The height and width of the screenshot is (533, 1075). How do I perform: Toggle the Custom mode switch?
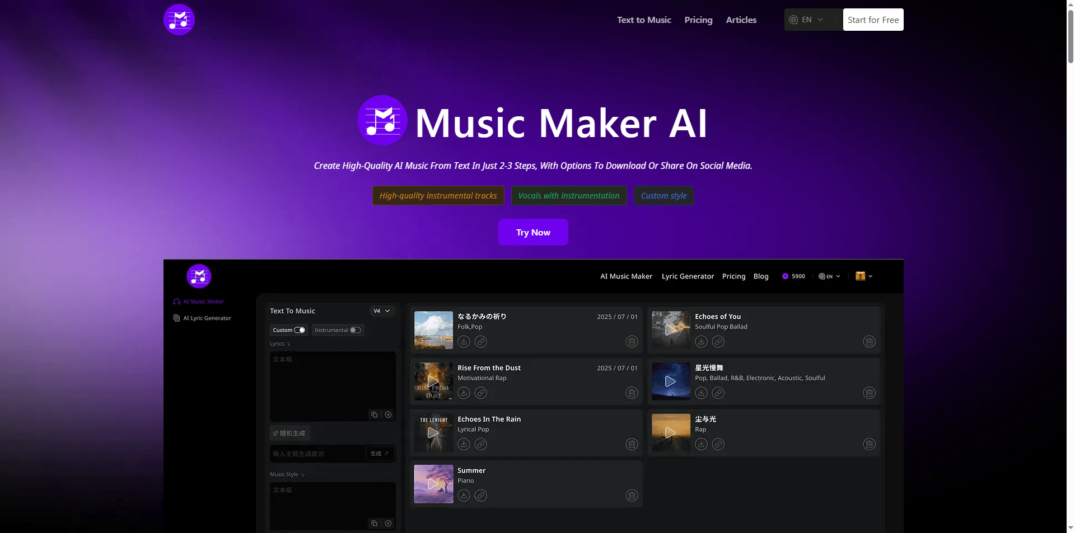[x=300, y=330]
